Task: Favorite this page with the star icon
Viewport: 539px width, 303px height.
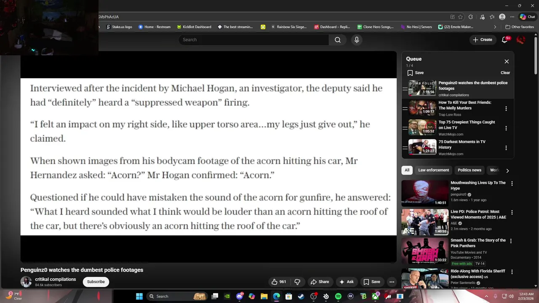Action: pos(460,17)
